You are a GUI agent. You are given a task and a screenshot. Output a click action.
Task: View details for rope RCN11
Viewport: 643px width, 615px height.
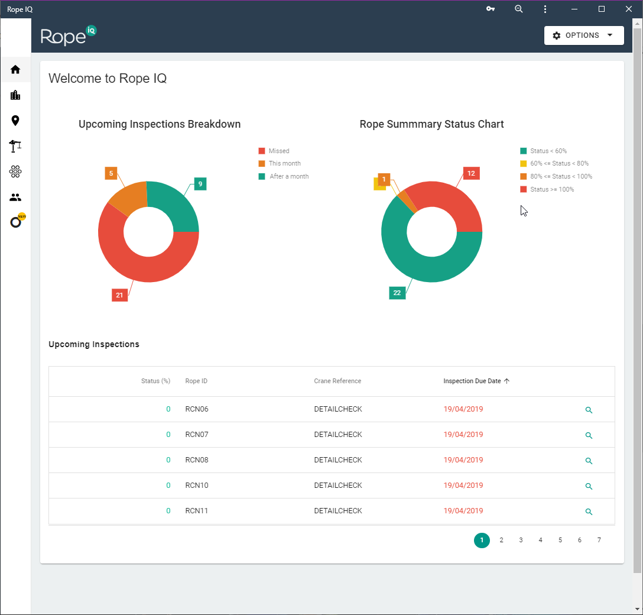pos(589,512)
